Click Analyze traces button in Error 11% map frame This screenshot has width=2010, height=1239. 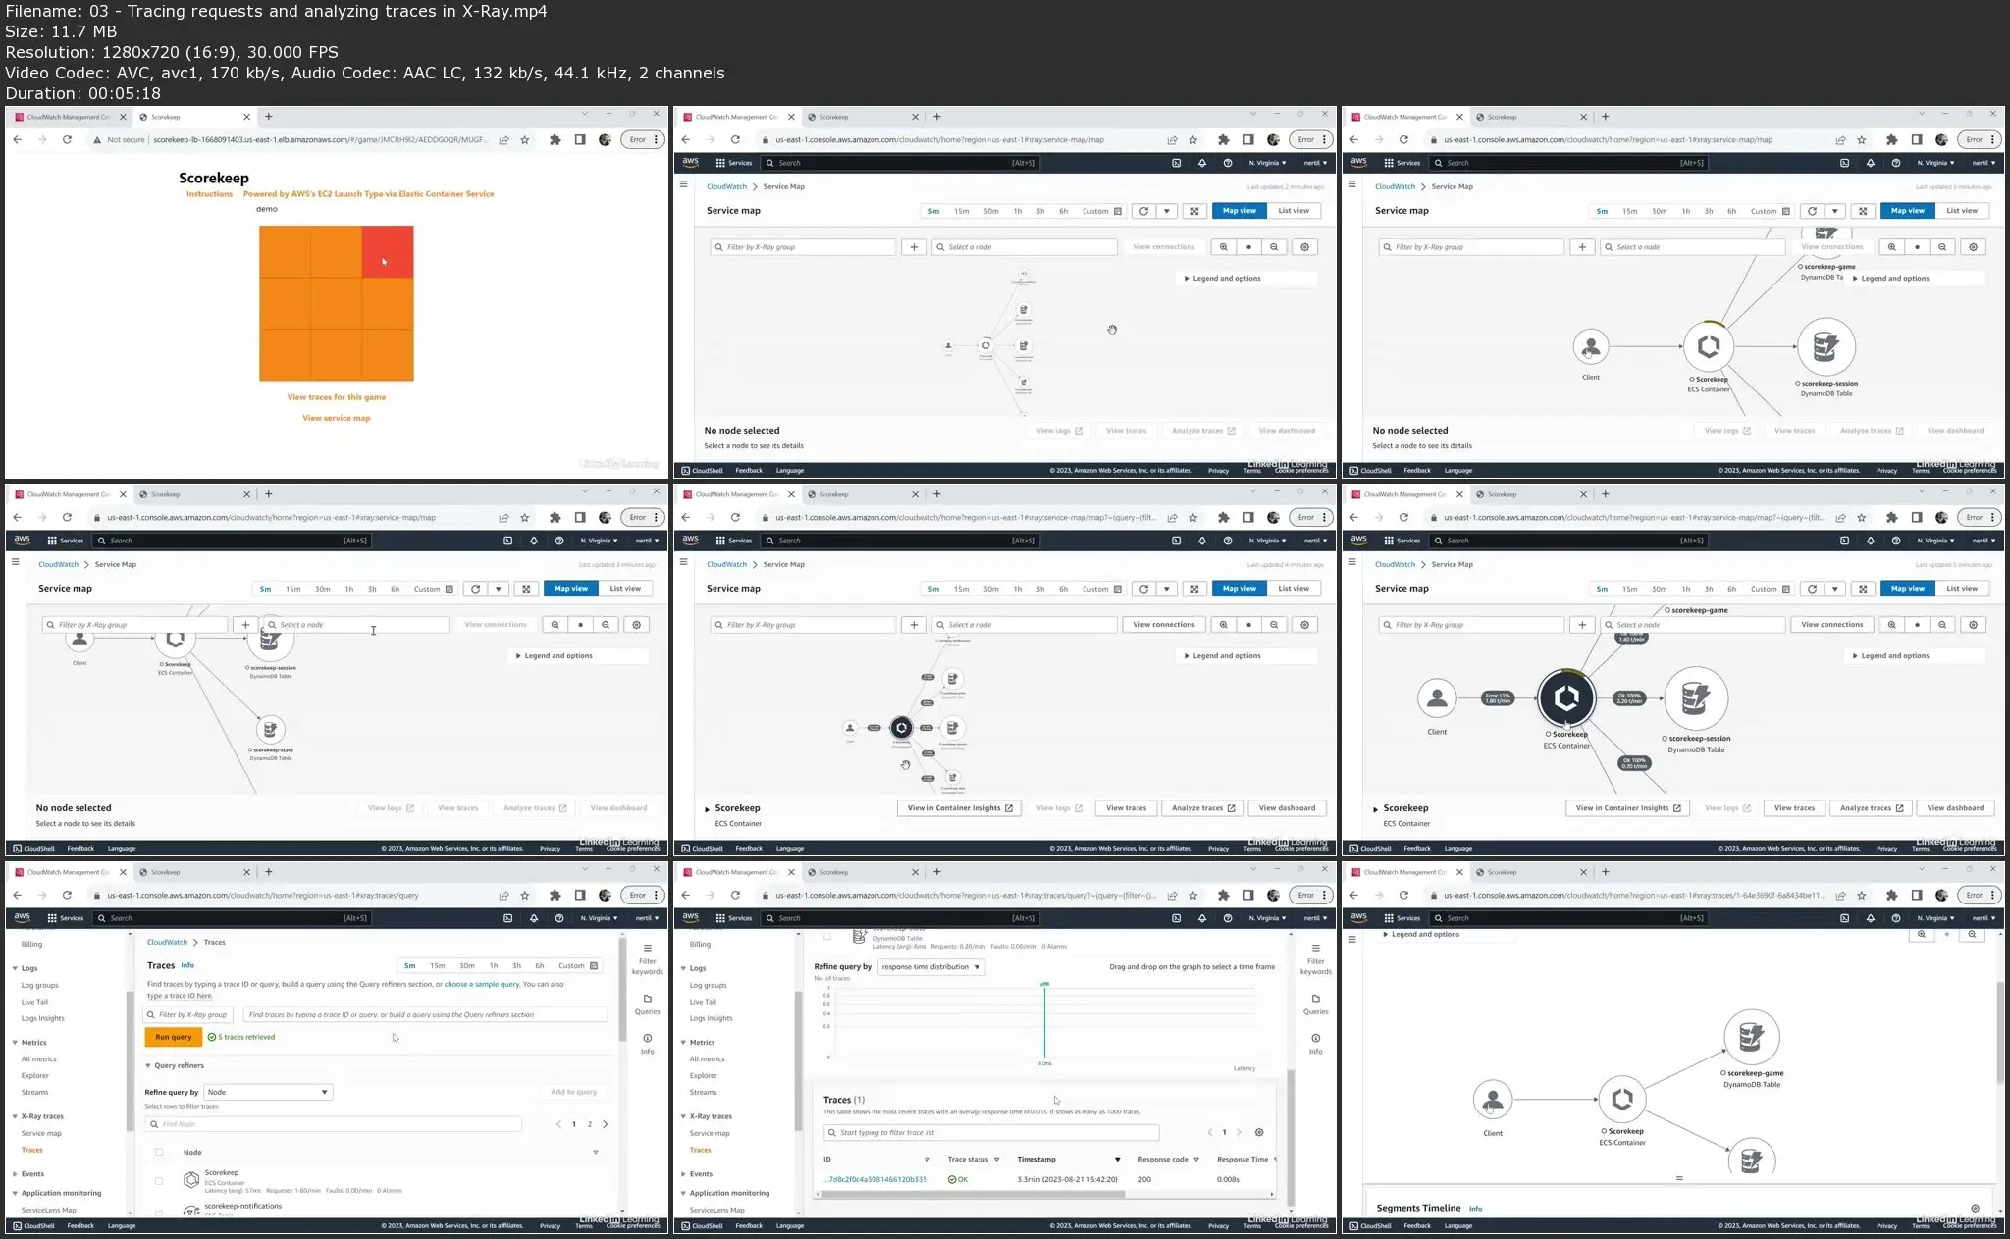(x=1872, y=808)
